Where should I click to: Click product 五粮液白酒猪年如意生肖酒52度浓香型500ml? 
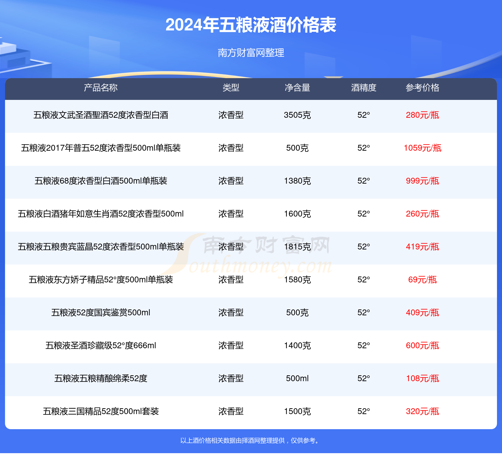pyautogui.click(x=101, y=214)
